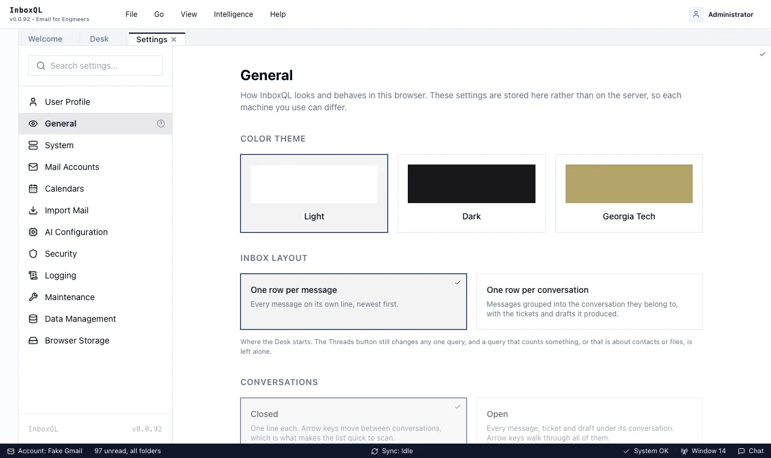Click the Browser Storage drive icon
Viewport: 771px width, 458px height.
pos(33,340)
